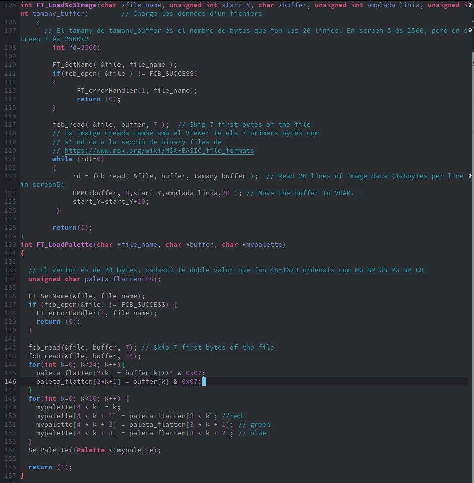Click 'return (1);' on line 156
The width and height of the screenshot is (474, 483).
click(50, 467)
